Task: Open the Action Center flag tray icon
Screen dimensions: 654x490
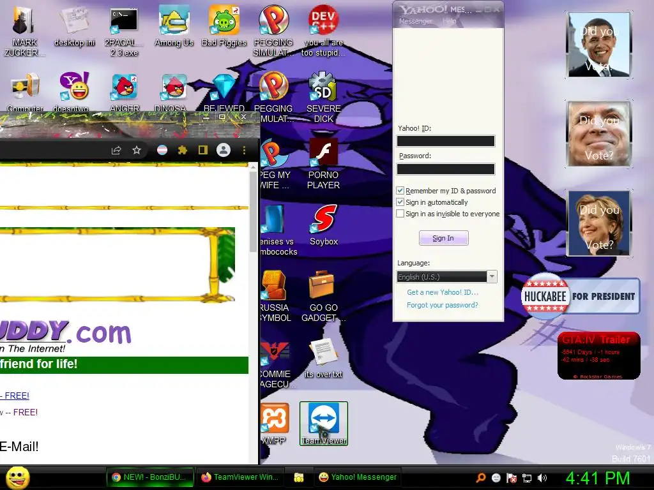Action: (x=512, y=477)
